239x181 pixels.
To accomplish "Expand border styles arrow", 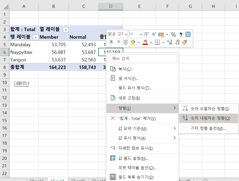I will coord(163,42).
